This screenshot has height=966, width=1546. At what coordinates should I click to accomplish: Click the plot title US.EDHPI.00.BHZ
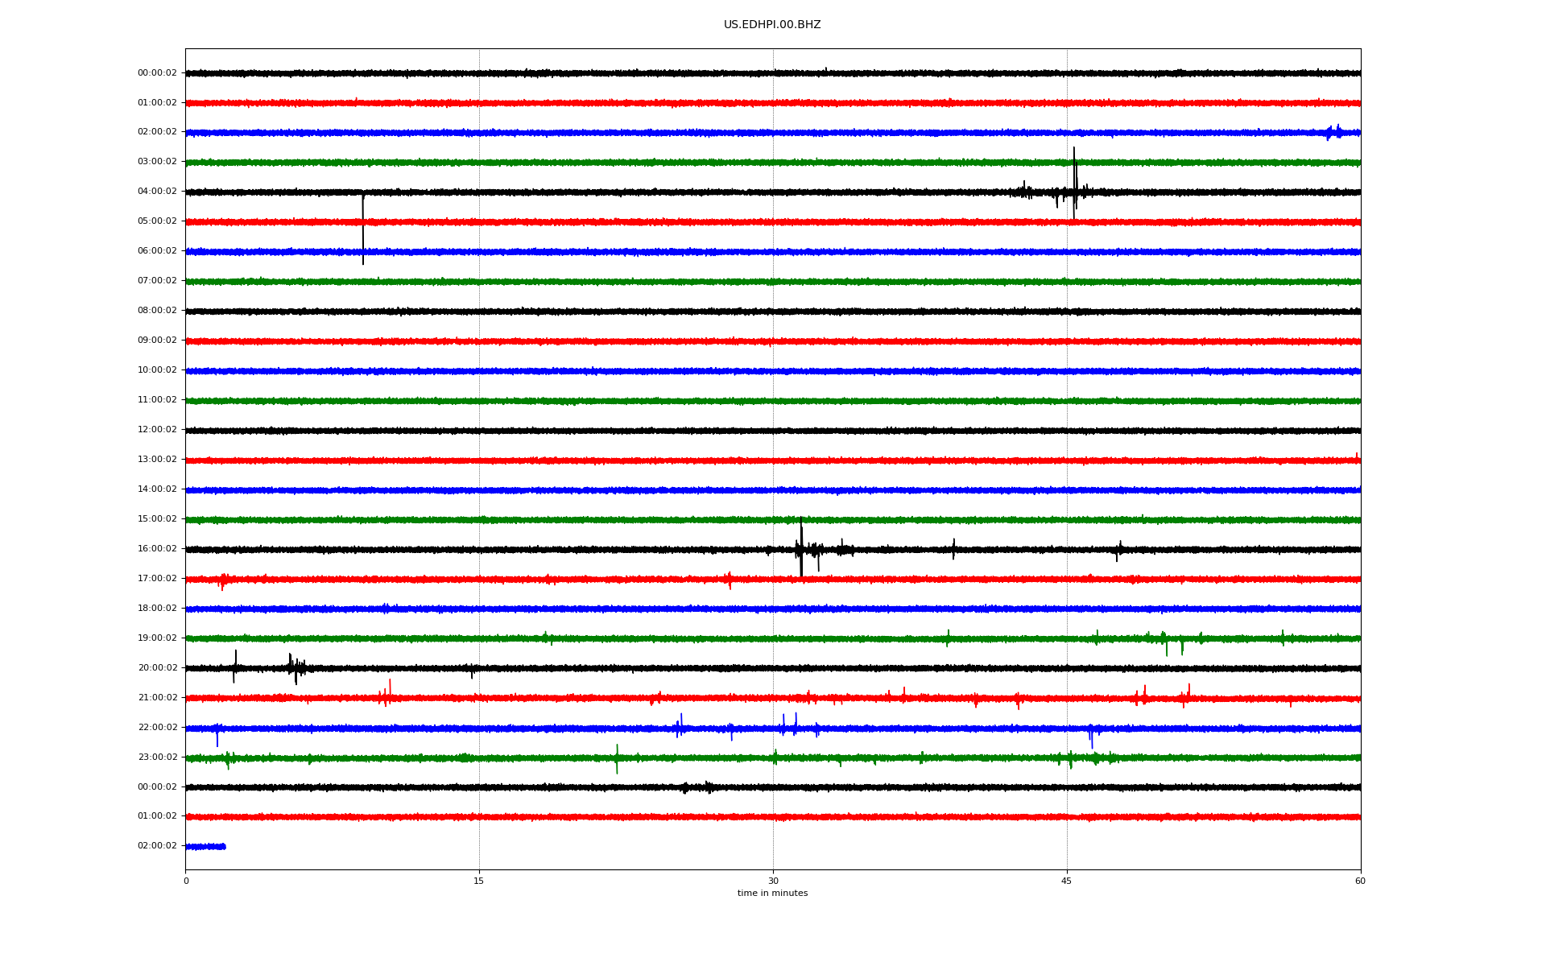point(772,25)
